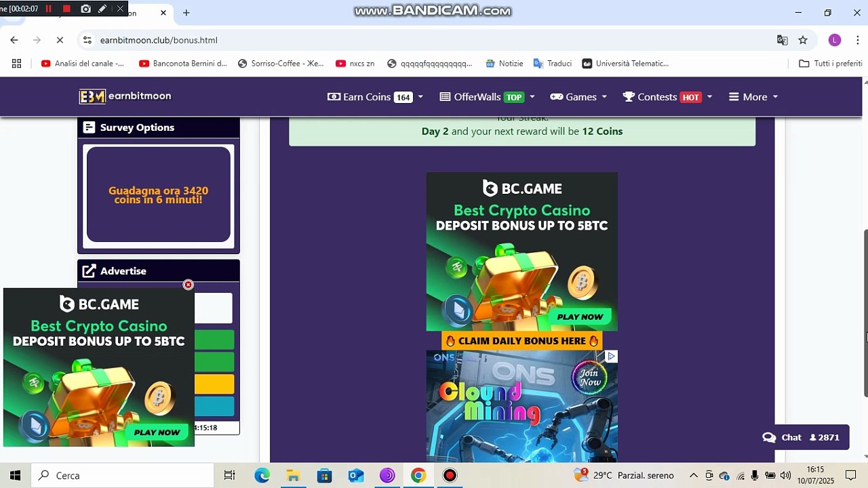Image resolution: width=868 pixels, height=488 pixels.
Task: Click the page vertical scrollbar thumb
Action: click(865, 314)
